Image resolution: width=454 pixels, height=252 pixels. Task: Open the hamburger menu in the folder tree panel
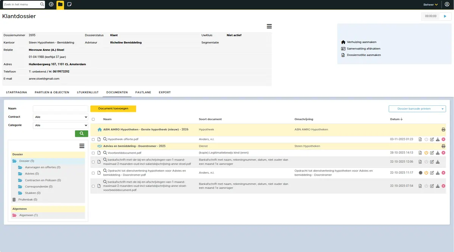click(x=82, y=146)
